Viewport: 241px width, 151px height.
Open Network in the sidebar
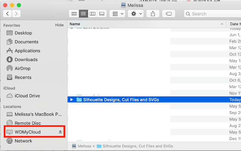[x=19, y=141]
